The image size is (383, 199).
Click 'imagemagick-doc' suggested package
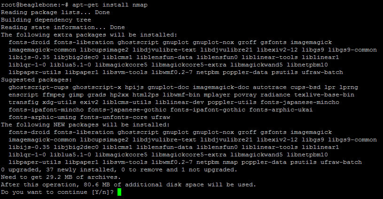tap(221, 88)
